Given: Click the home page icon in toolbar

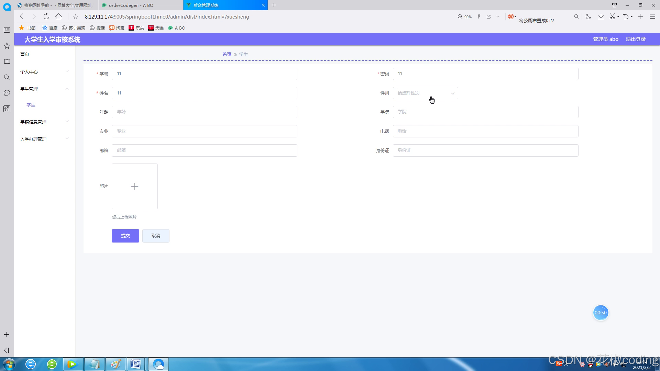Looking at the screenshot, I should [59, 16].
